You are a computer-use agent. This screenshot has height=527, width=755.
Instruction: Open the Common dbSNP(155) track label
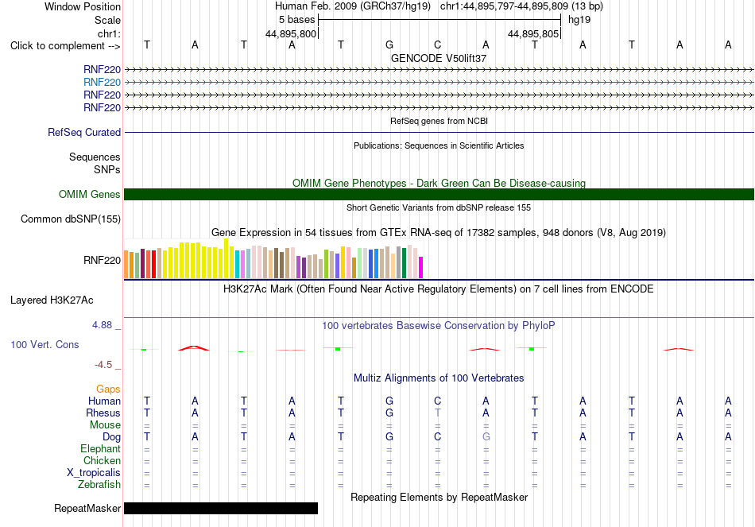coord(71,219)
